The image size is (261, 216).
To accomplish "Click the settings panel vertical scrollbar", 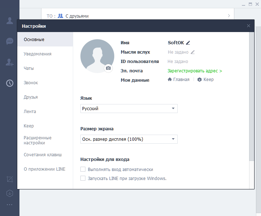I will (x=252, y=96).
